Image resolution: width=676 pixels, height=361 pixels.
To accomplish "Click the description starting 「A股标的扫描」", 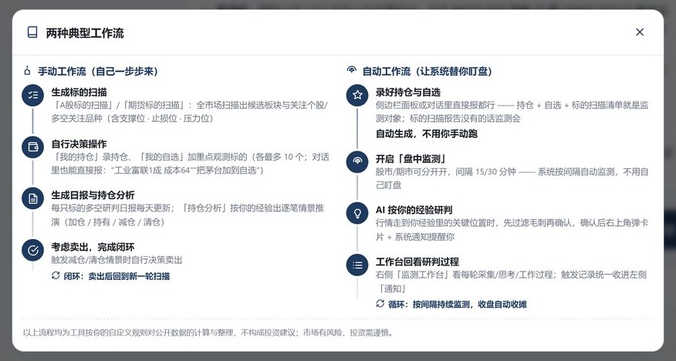I will (190, 112).
